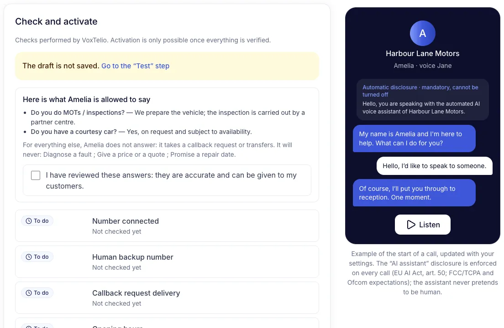Open the Callback request delivery check row
Viewport: 504px width, 328px height.
tap(167, 297)
